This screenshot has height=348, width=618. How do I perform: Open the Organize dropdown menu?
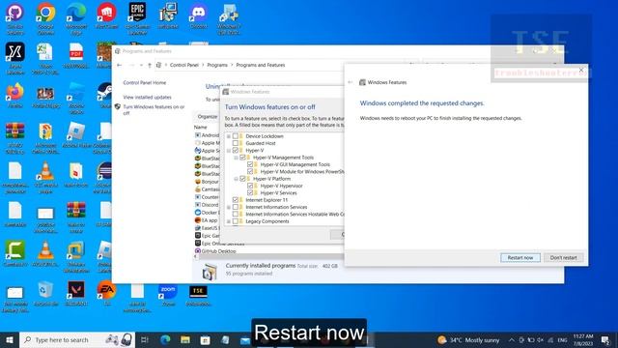point(208,117)
